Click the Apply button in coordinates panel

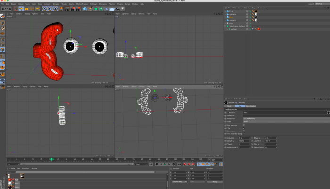214,182
